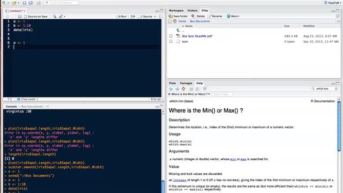Select the Files tab
Image resolution: width=343 pixels, height=193 pixels.
point(205,11)
